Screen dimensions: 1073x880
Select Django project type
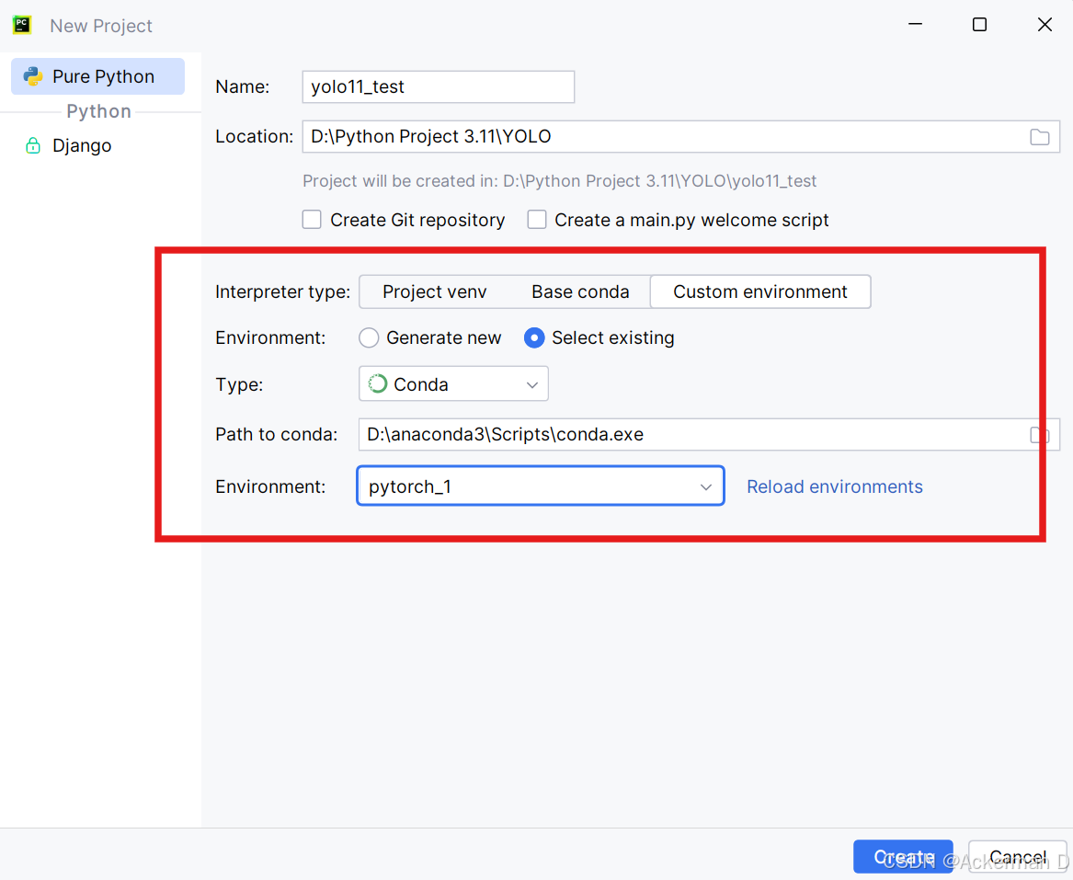[68, 146]
